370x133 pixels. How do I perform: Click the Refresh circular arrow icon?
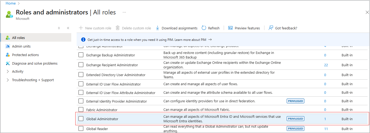coord(204,28)
